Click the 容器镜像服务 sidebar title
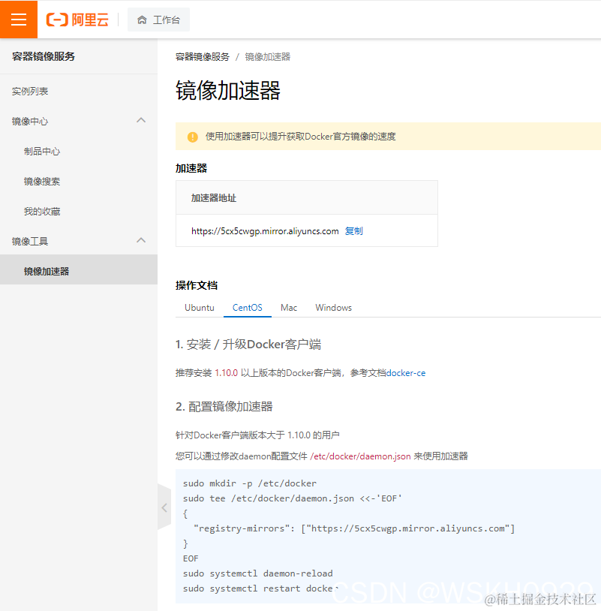Image resolution: width=601 pixels, height=611 pixels. 44,56
